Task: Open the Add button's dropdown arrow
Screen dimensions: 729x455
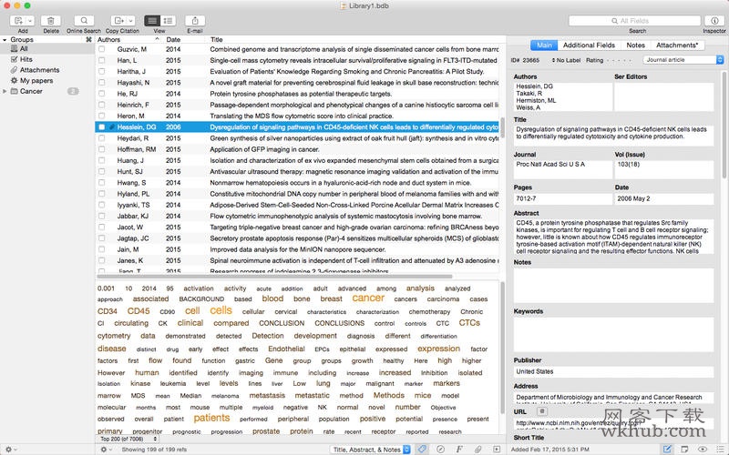Action: [30, 21]
